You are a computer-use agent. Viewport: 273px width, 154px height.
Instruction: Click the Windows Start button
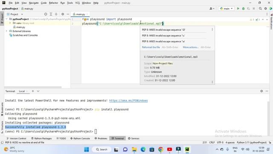coord(86,149)
